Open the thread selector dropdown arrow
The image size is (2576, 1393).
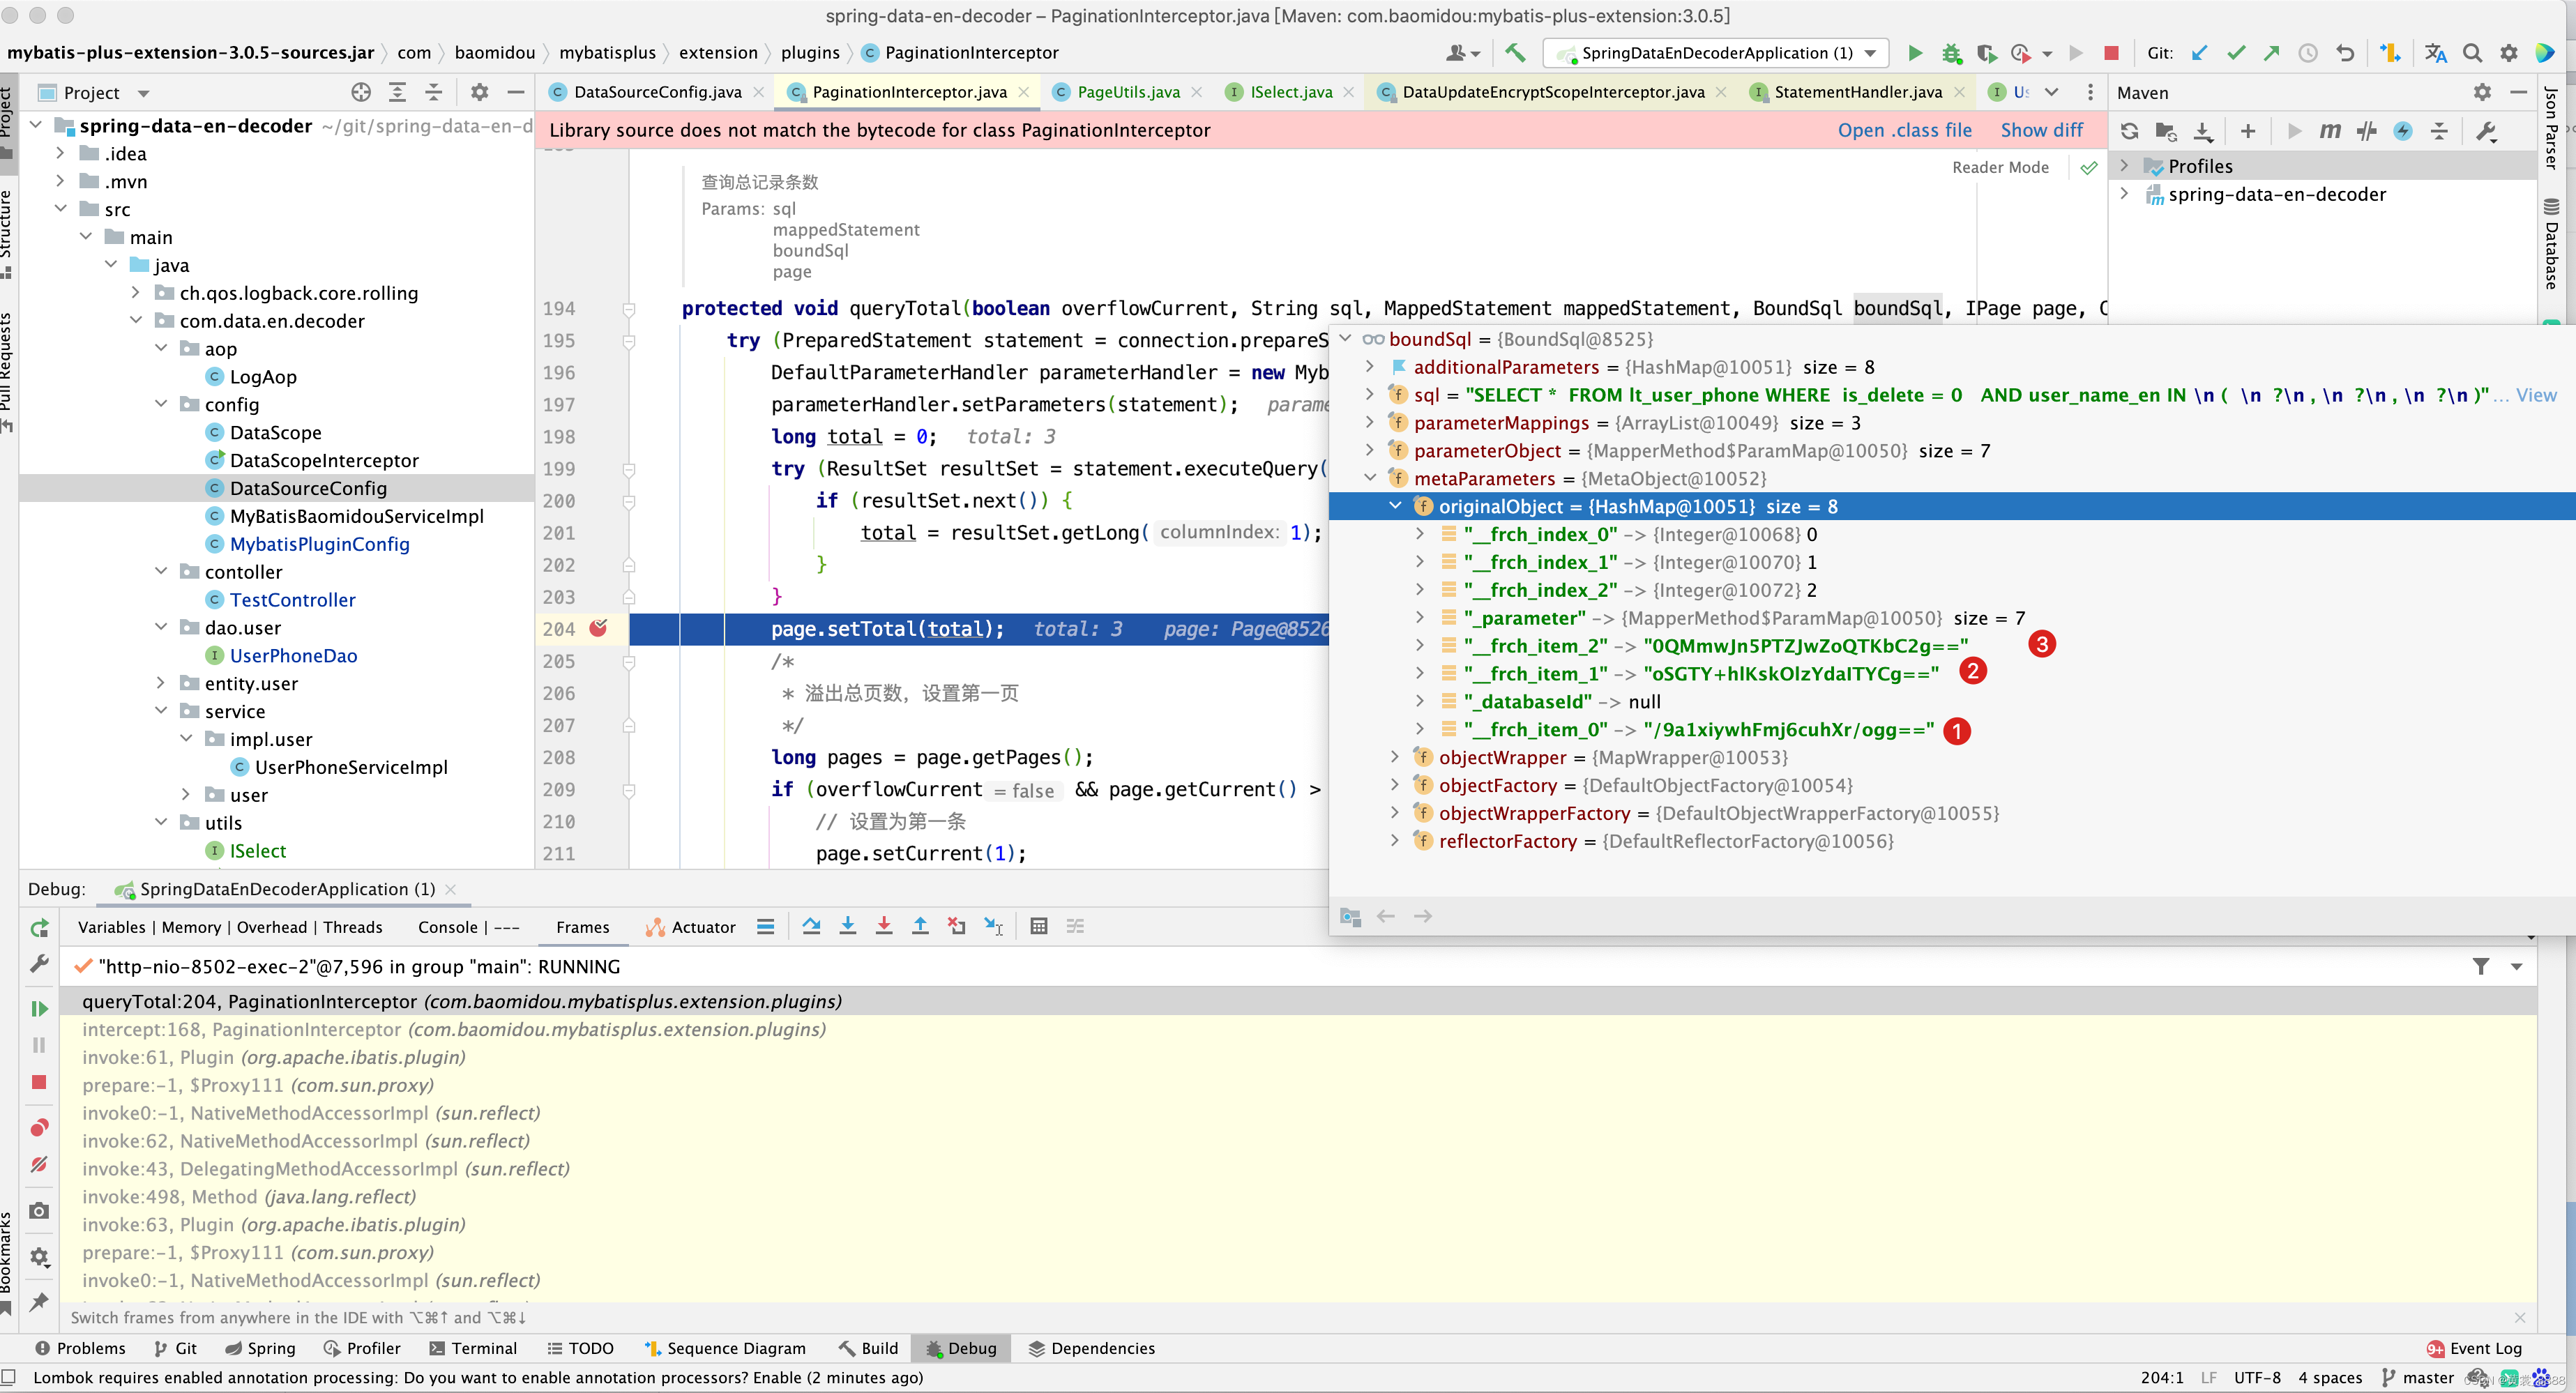tap(2517, 967)
